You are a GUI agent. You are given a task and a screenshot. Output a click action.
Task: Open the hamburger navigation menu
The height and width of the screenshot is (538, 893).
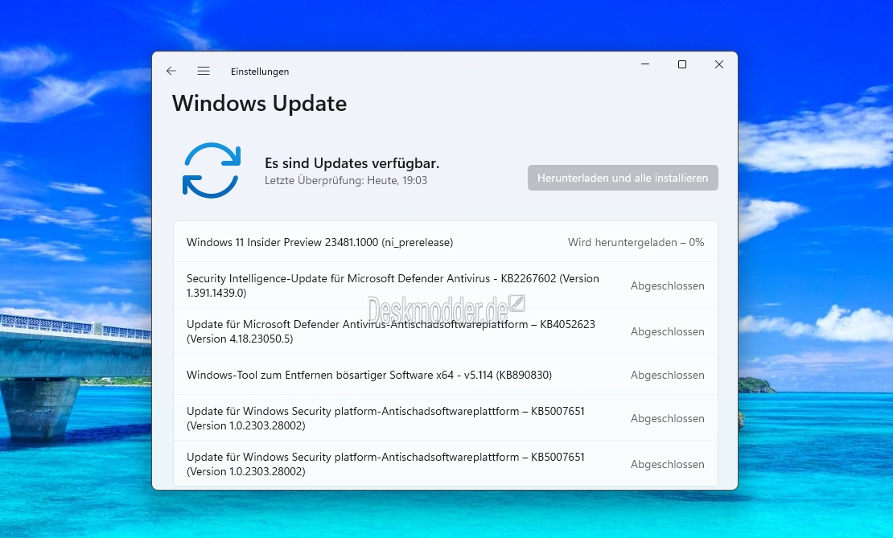coord(204,71)
